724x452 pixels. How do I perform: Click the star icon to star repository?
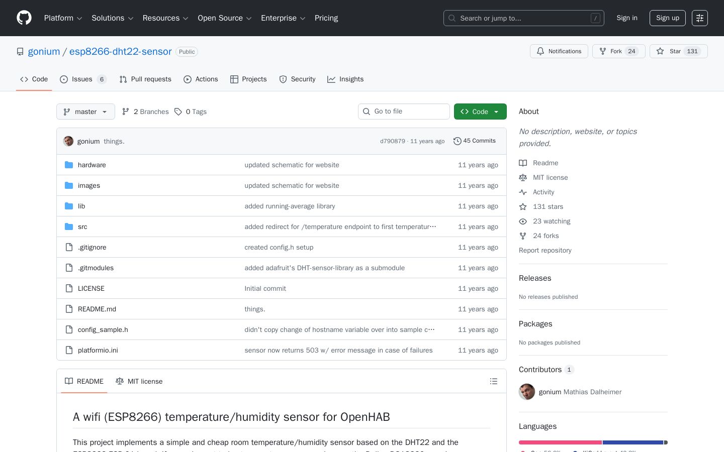(x=660, y=51)
